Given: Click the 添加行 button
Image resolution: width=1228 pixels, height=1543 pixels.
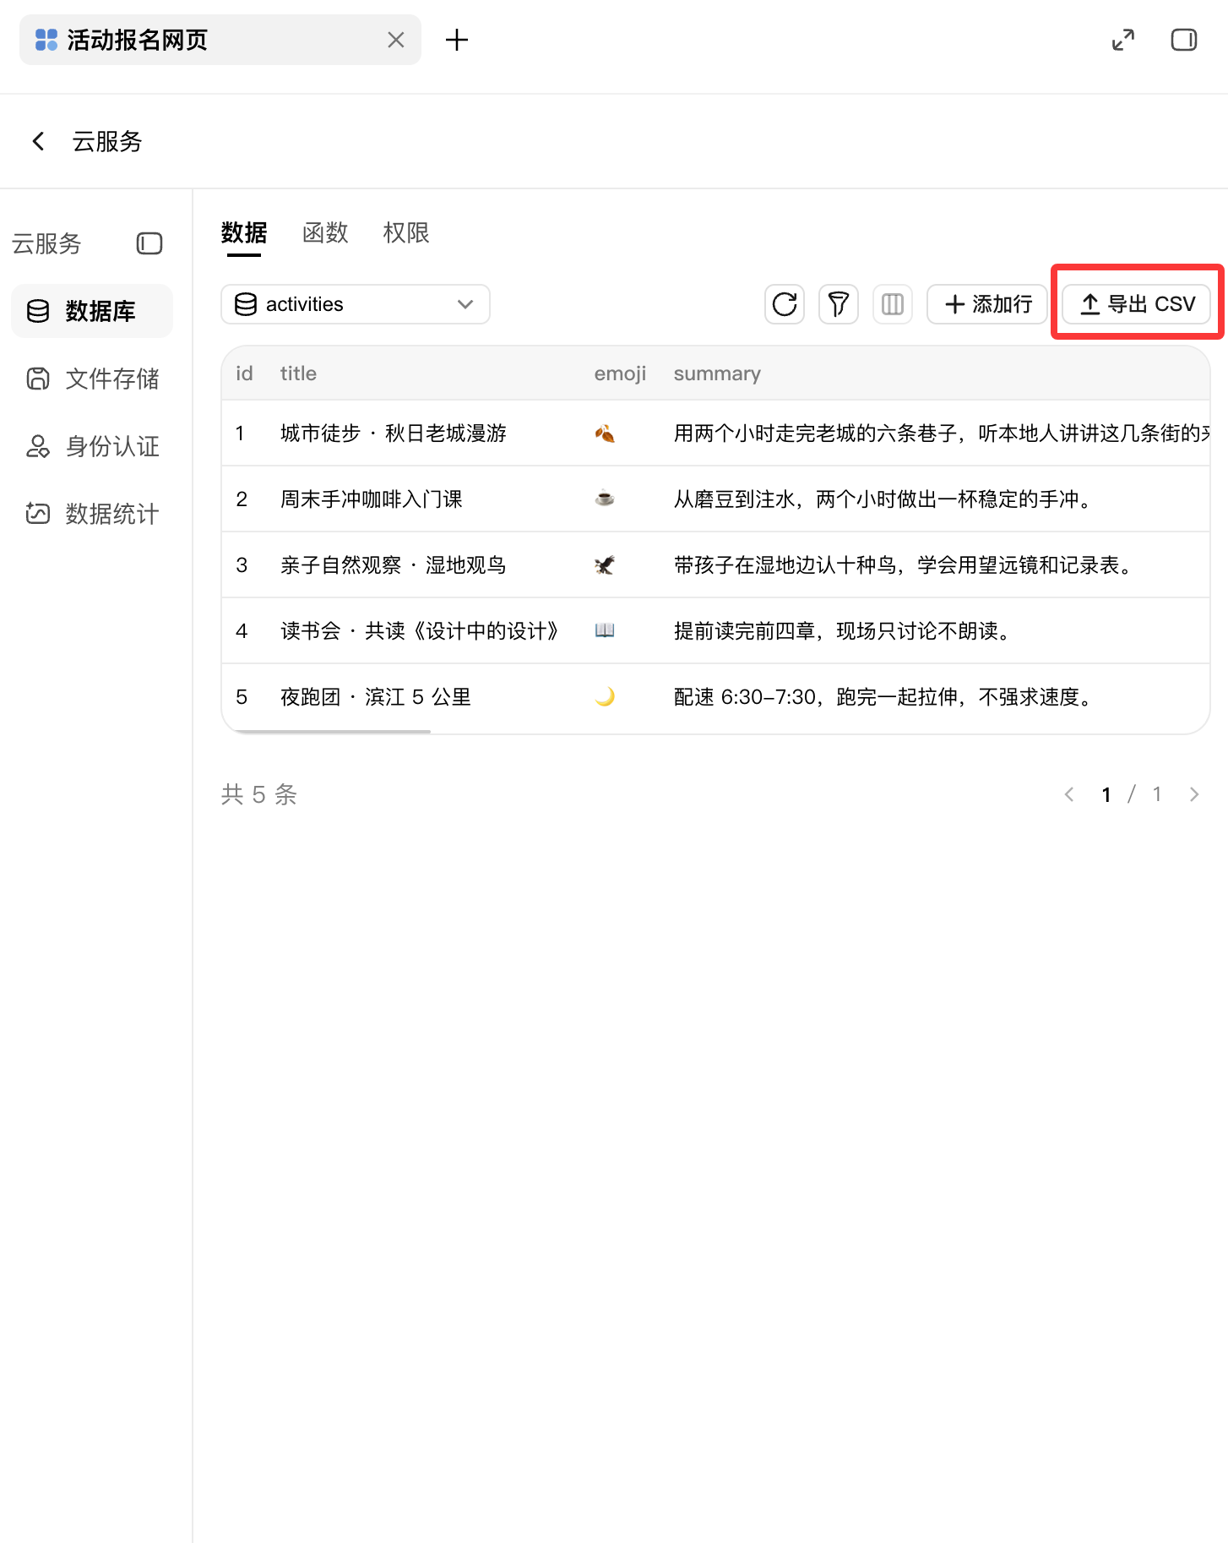Looking at the screenshot, I should tap(987, 304).
